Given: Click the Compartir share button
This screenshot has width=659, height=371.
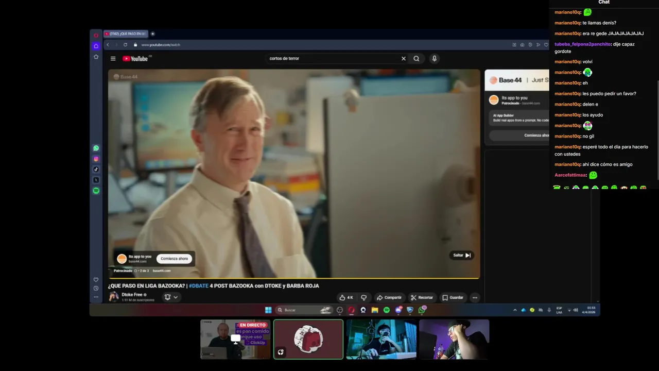Looking at the screenshot, I should (389, 297).
